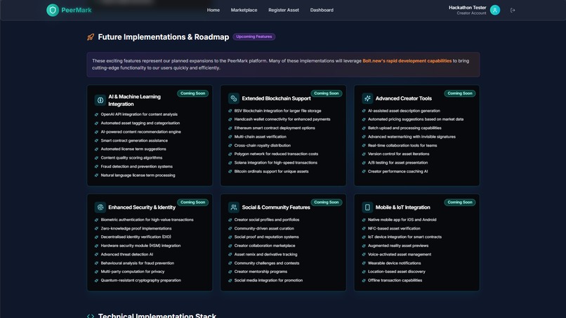Click bullet icon beside Biometric authentication
The height and width of the screenshot is (318, 566).
point(96,220)
